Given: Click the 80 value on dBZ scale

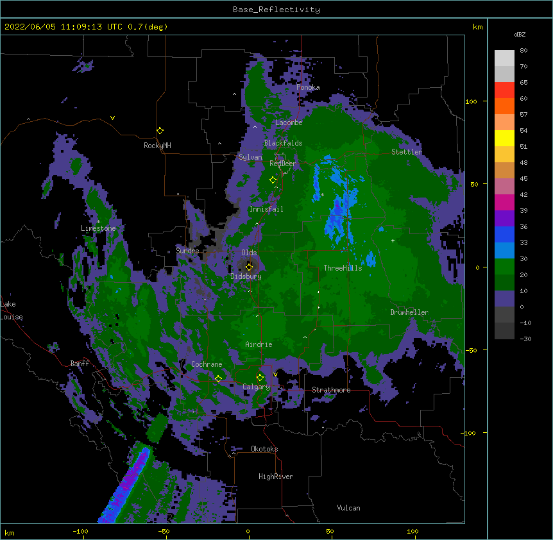Looking at the screenshot, I should 523,51.
